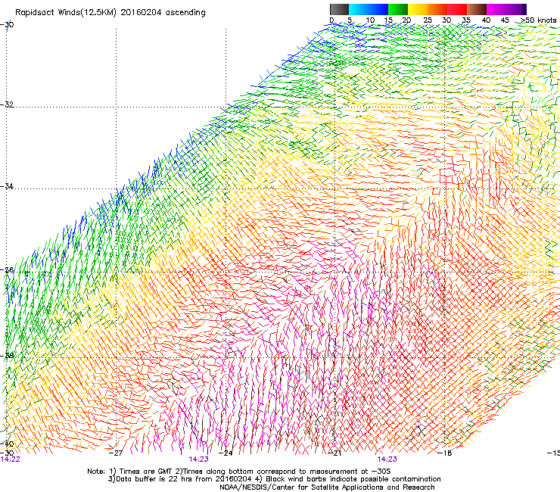Select the cyan-blue 5-15 knots color segment
Viewport: 560px width, 492px height.
[x=369, y=9]
